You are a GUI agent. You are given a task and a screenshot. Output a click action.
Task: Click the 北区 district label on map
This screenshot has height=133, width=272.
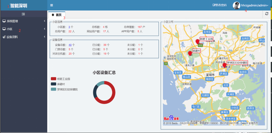pos(226,85)
